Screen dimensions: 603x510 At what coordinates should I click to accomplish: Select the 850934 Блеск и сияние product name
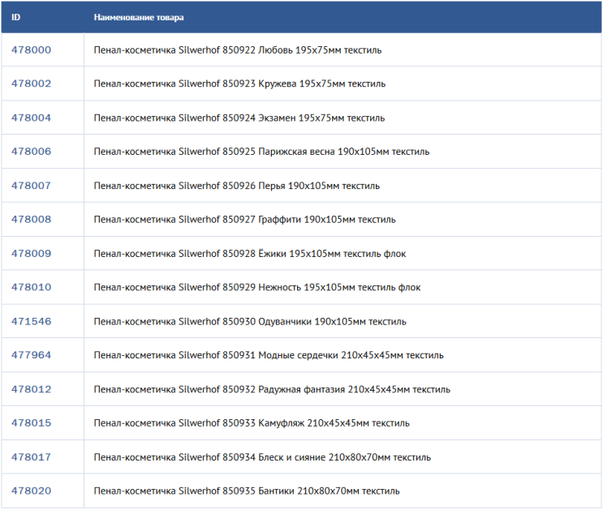(x=262, y=458)
